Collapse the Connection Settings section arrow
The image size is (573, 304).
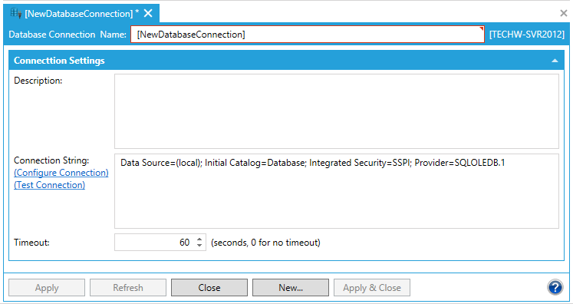coord(555,61)
